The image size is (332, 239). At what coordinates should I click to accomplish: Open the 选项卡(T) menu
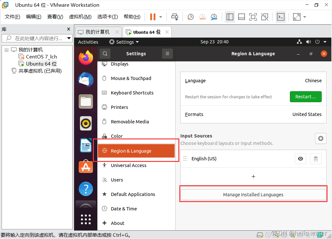[107, 17]
